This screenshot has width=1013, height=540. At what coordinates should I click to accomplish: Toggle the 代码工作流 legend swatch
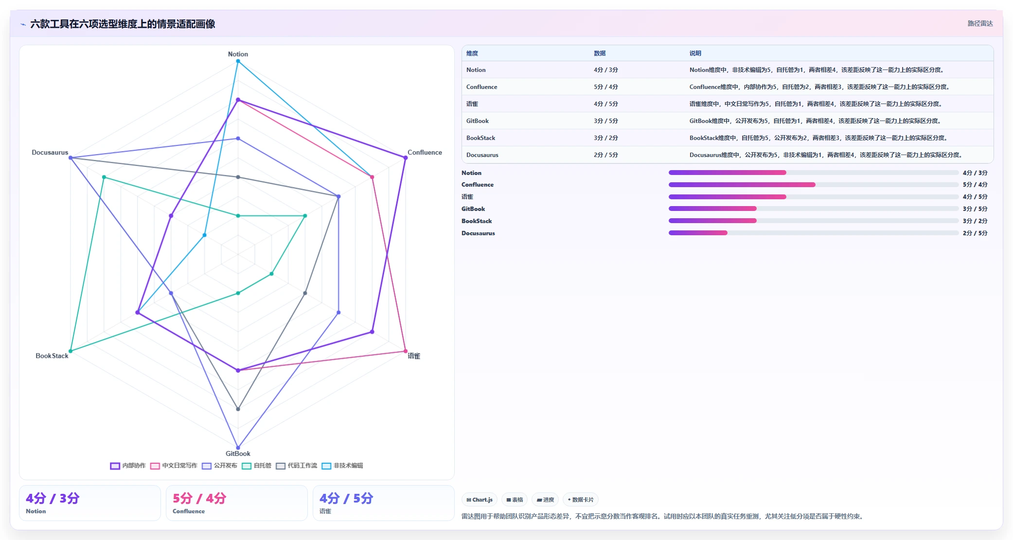pyautogui.click(x=281, y=466)
